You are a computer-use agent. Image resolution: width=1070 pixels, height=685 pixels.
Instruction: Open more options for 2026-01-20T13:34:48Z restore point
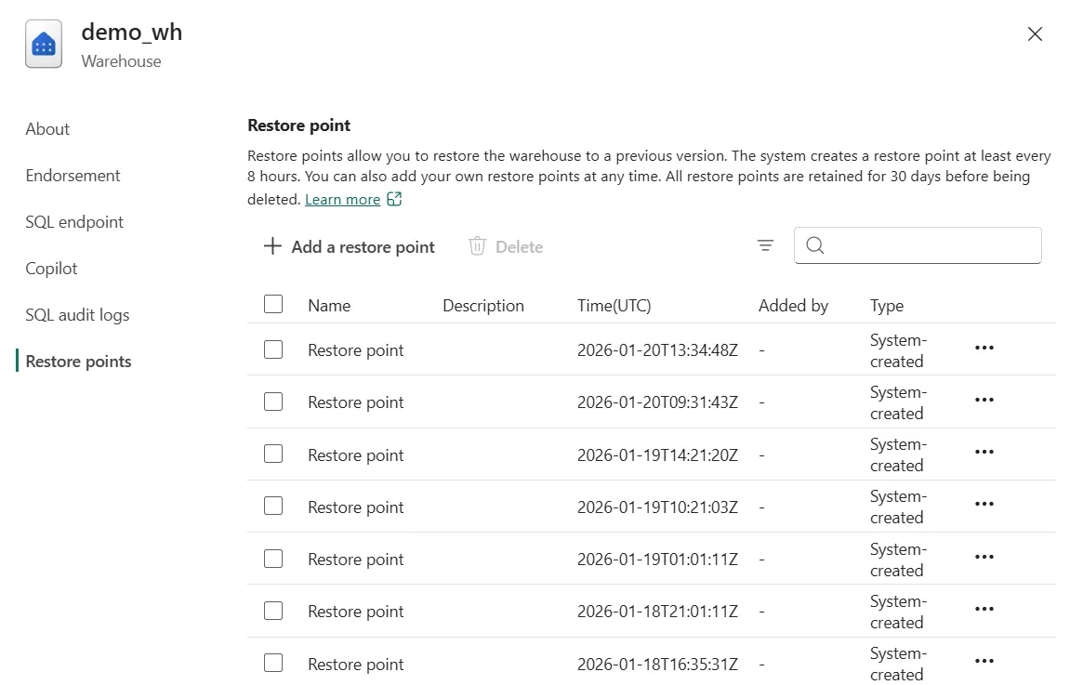pos(984,348)
